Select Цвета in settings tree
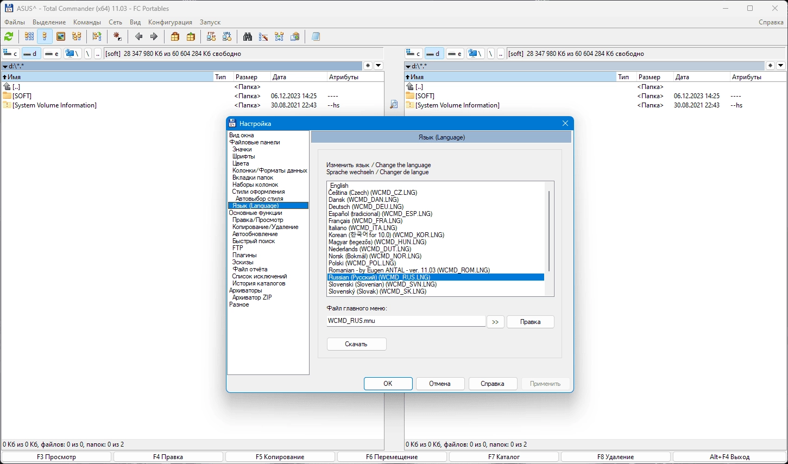Viewport: 788px width, 464px height. pos(241,163)
